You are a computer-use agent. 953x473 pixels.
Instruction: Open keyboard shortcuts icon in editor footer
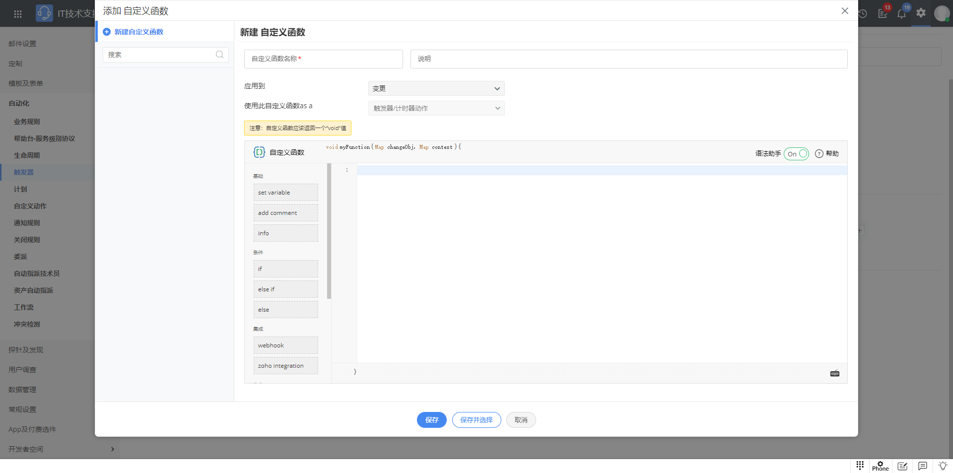(835, 373)
